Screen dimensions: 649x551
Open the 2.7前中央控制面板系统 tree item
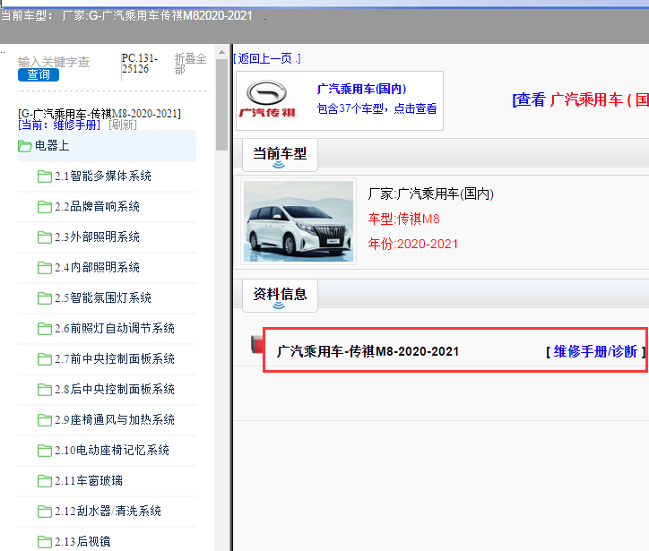(x=115, y=358)
